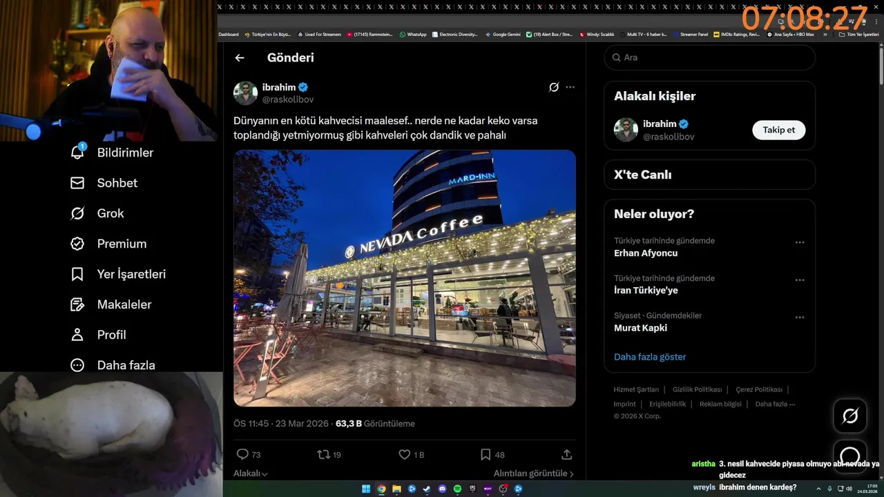Open Steam from the taskbar
This screenshot has height=497, width=884.
pos(427,489)
